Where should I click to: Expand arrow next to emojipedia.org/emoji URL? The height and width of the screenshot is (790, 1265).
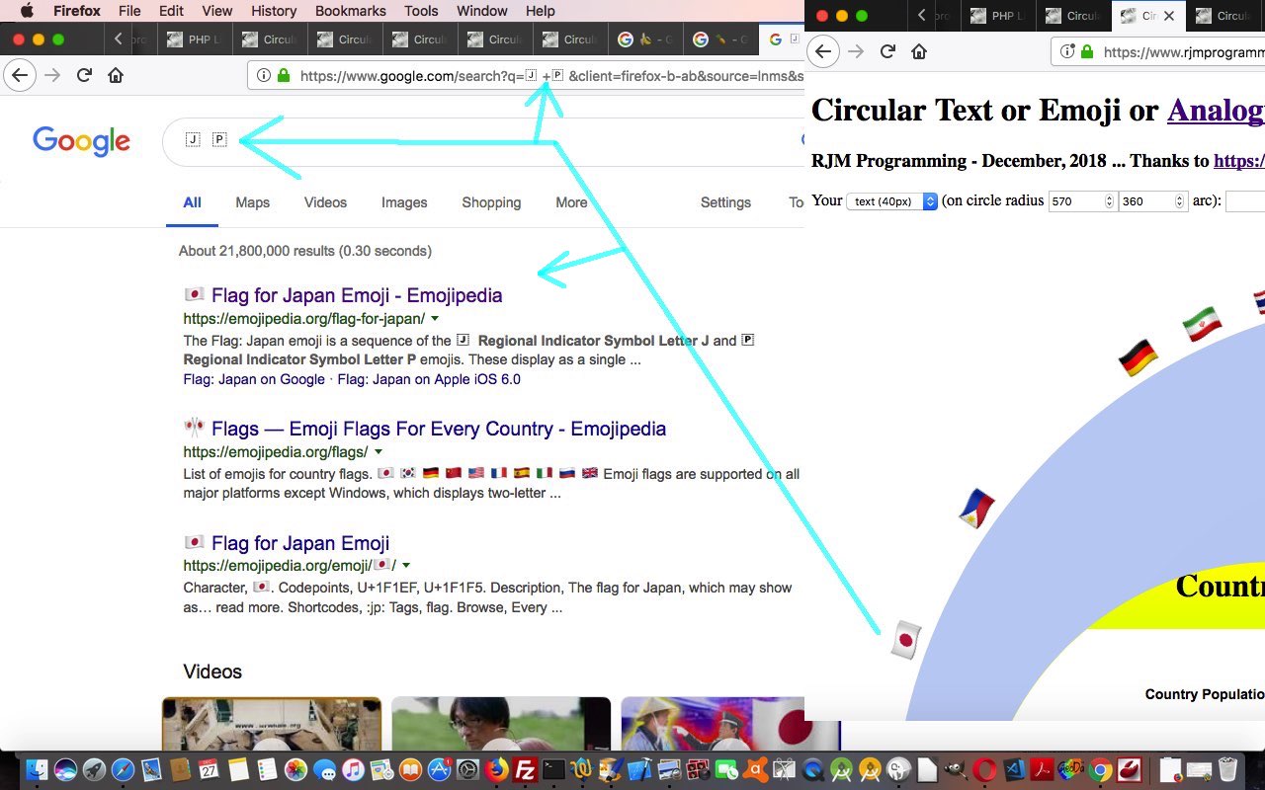click(406, 566)
